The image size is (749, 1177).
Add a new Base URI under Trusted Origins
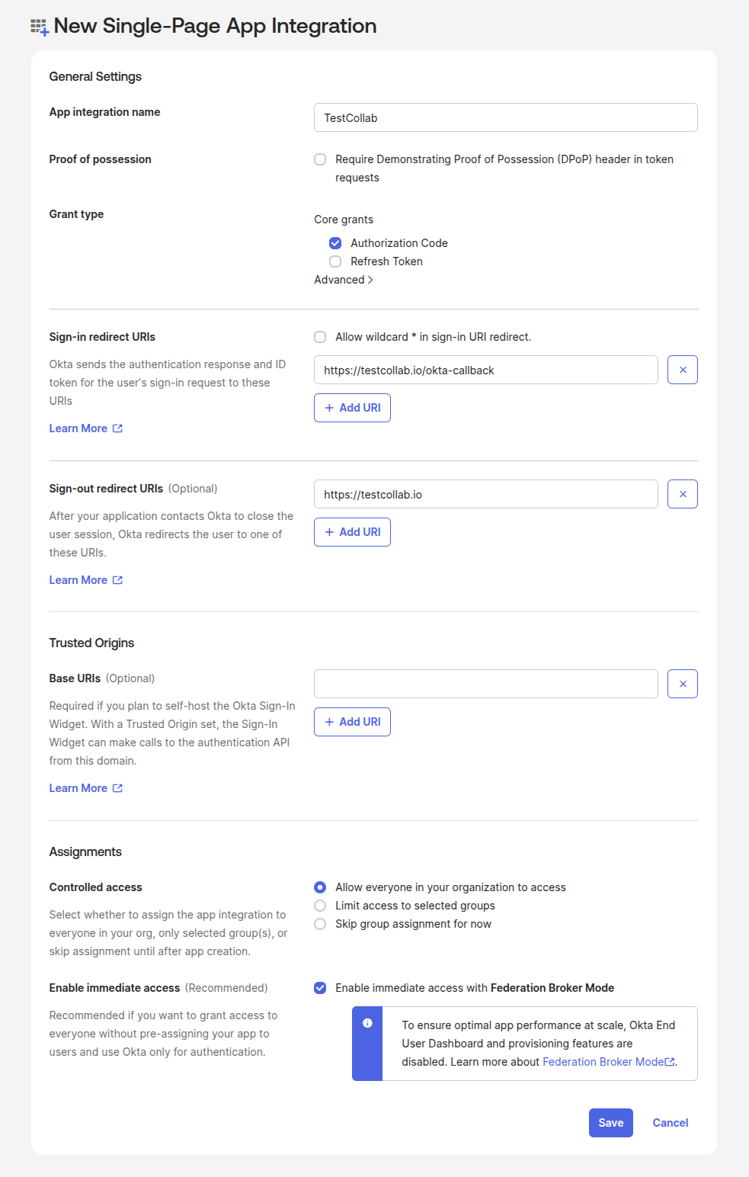[352, 722]
